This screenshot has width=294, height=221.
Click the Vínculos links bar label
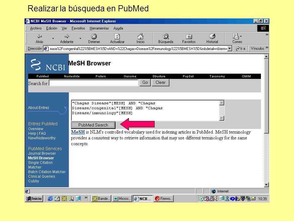pos(258,48)
